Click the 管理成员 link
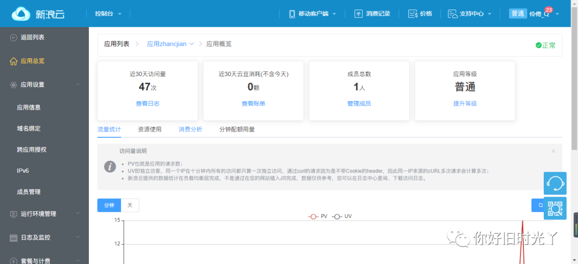578x264 pixels. click(x=359, y=104)
